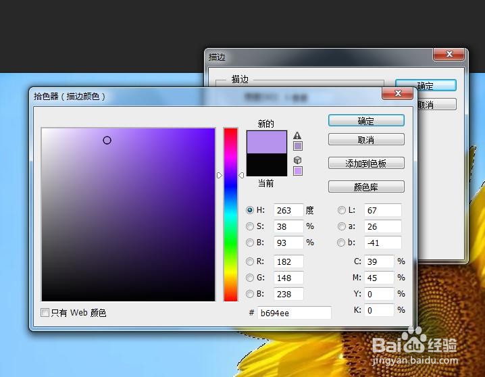This screenshot has height=377, width=485.
Task: Click the out-of-gamut warning triangle icon
Action: (297, 135)
